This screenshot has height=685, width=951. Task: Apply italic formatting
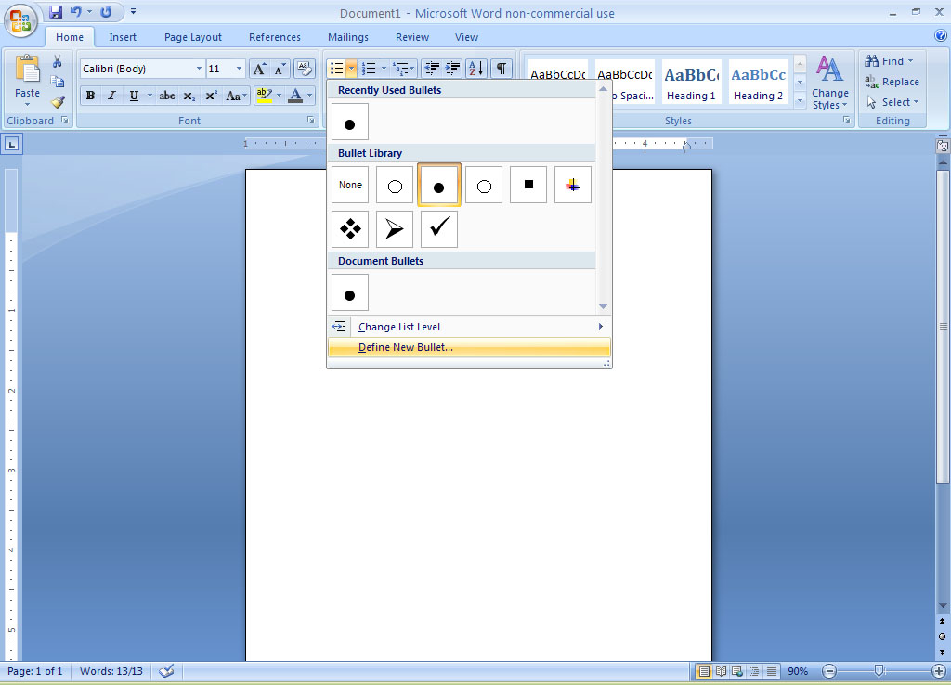tap(111, 95)
